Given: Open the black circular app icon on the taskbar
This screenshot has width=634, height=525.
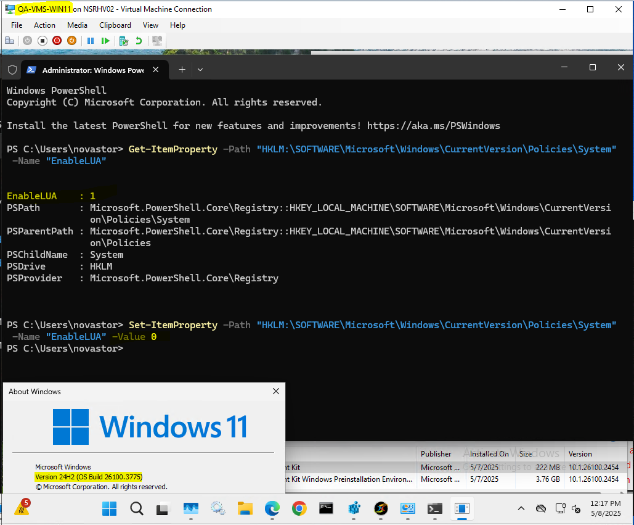Looking at the screenshot, I should (x=381, y=508).
